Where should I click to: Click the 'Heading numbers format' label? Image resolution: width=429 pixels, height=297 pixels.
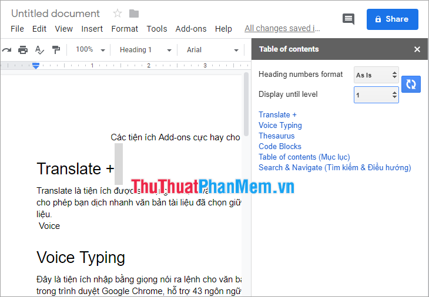(300, 75)
